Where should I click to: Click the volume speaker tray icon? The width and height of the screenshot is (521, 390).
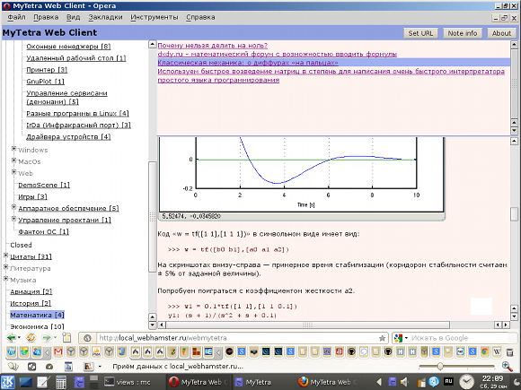click(404, 382)
